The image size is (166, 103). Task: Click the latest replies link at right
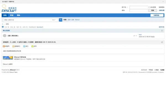[162, 27]
